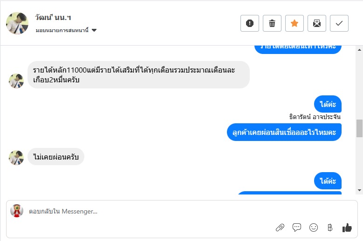Click the page avatar beside reply box
Screen dimensions: 363x241
coord(17,211)
